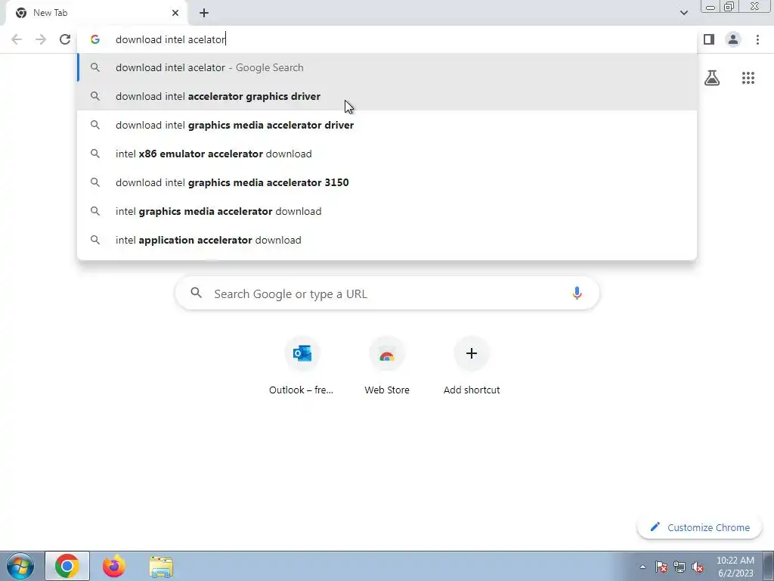The width and height of the screenshot is (774, 581).
Task: Click the Customize Chrome button
Action: coord(700,527)
